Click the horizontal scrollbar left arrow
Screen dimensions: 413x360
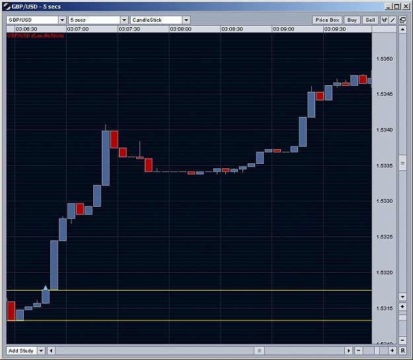51,351
